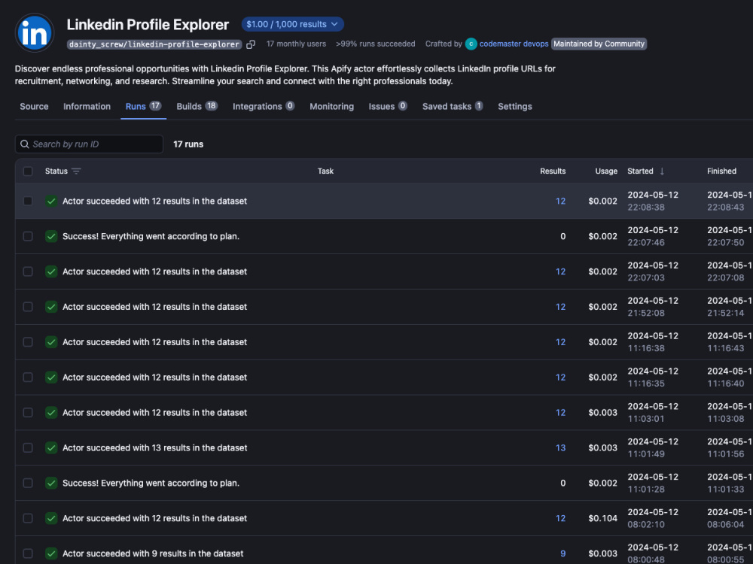
Task: Check the run started at 22:07:46
Action: pyautogui.click(x=28, y=236)
